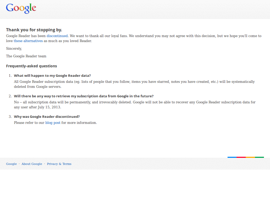
Task: Click question 'What will happen to my Google Reader data?'
Action: tap(52, 75)
